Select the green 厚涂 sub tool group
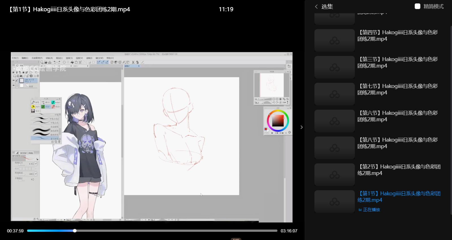This screenshot has height=240, width=452. 45,107
